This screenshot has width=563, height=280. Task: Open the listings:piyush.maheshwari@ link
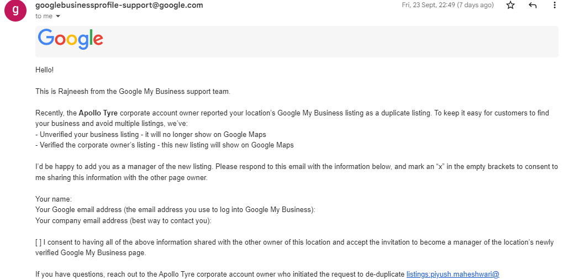click(452, 274)
